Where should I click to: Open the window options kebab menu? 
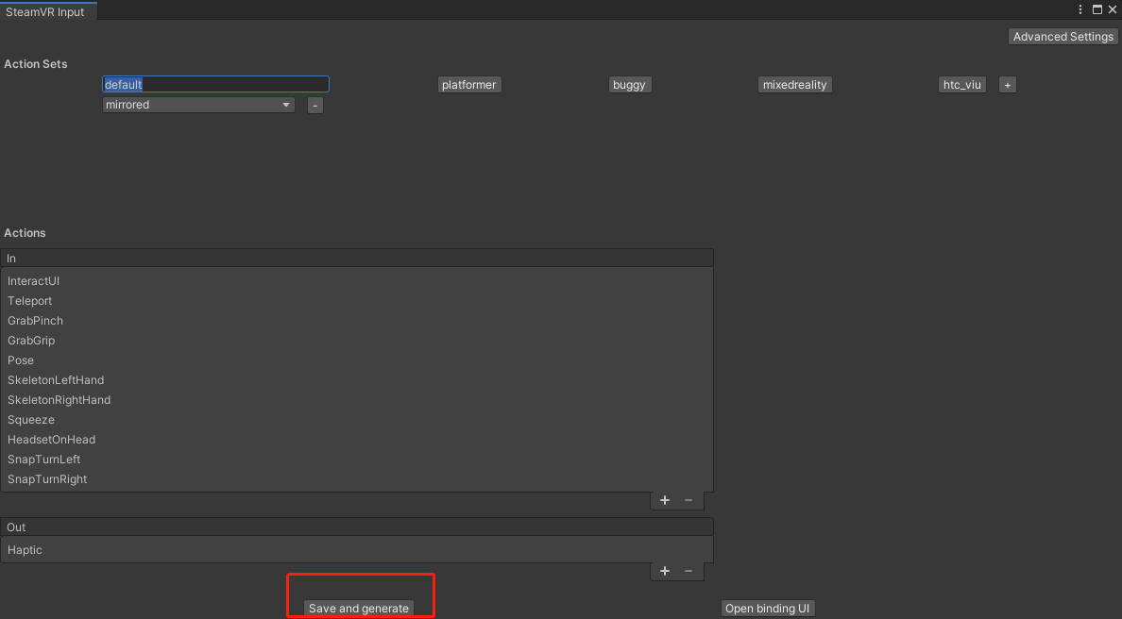tap(1080, 9)
